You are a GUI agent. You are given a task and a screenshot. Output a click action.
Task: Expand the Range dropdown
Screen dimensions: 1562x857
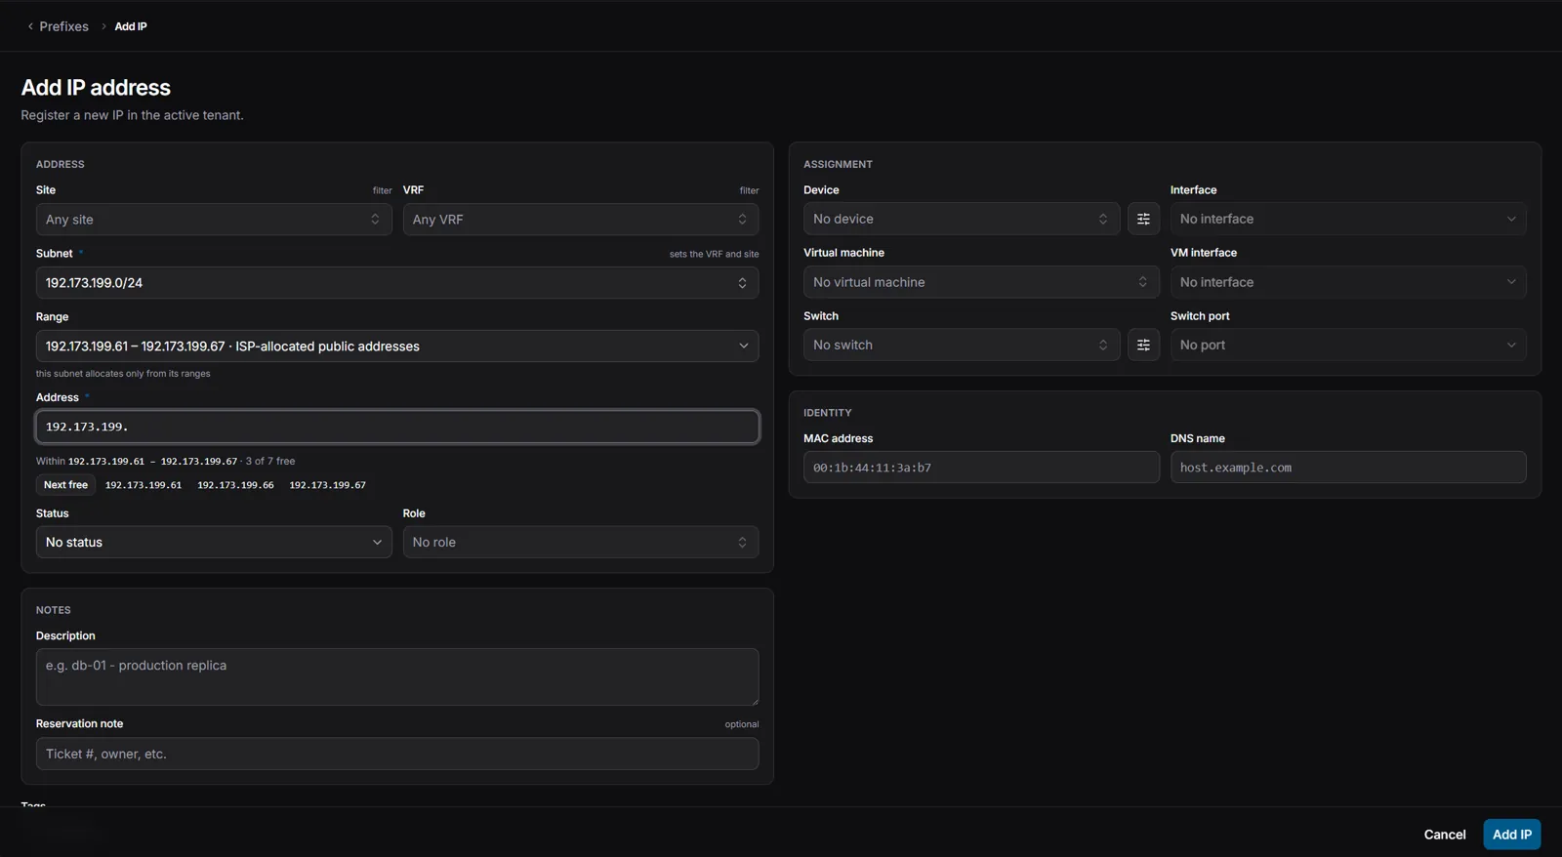[397, 347]
